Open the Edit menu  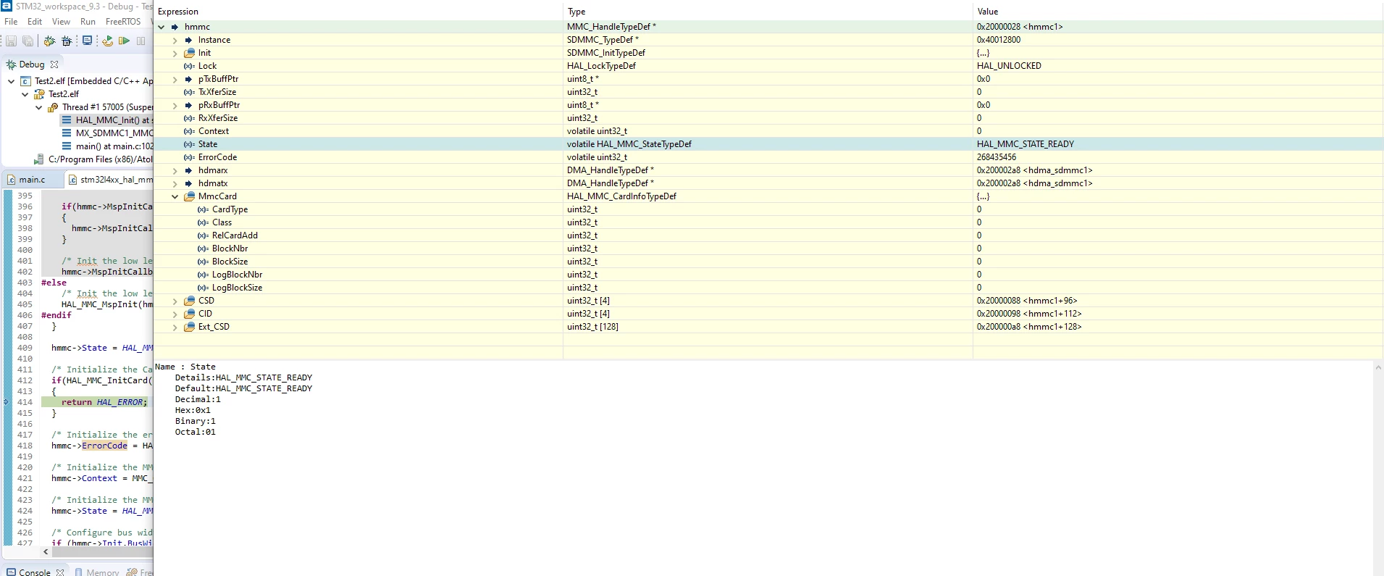pyautogui.click(x=35, y=22)
